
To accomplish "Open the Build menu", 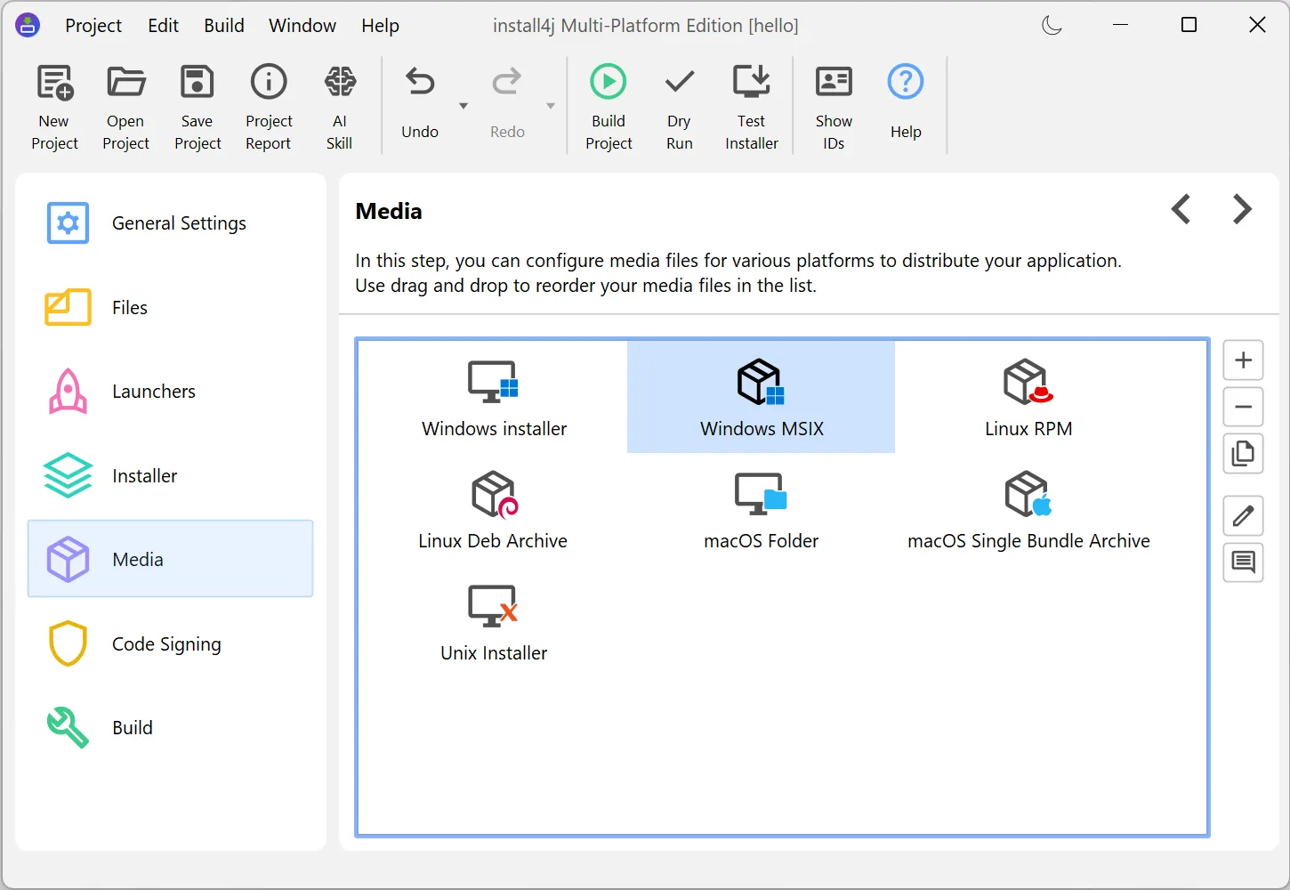I will pyautogui.click(x=224, y=26).
